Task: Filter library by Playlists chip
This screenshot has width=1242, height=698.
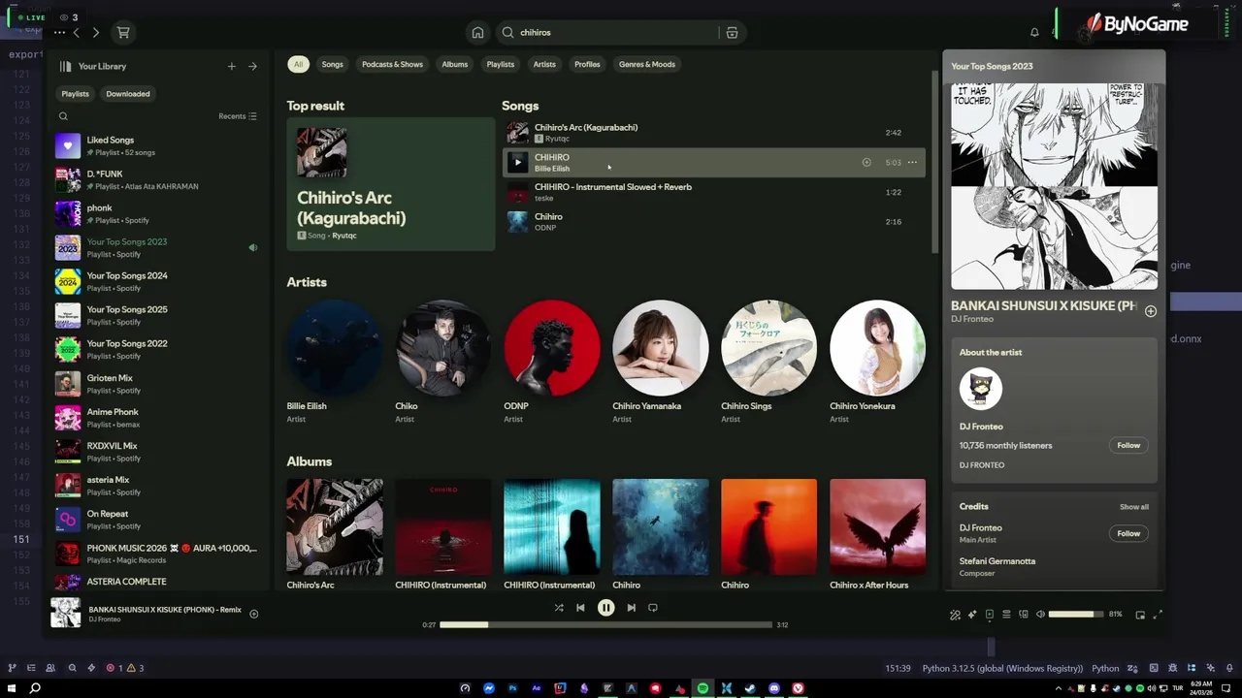Action: click(x=75, y=94)
